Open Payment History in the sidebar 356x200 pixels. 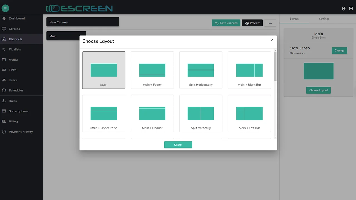click(x=21, y=132)
